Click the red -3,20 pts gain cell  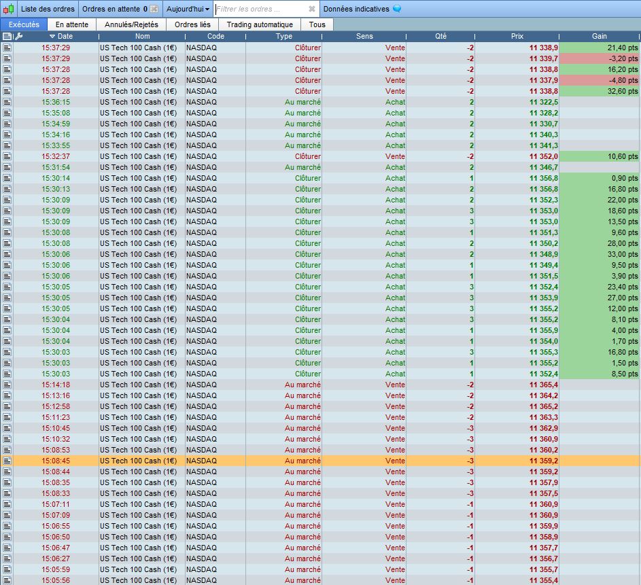pos(599,58)
